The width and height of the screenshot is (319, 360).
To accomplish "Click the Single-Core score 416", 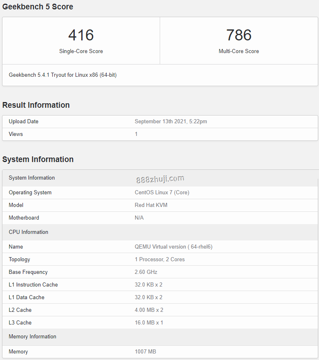I will (81, 35).
